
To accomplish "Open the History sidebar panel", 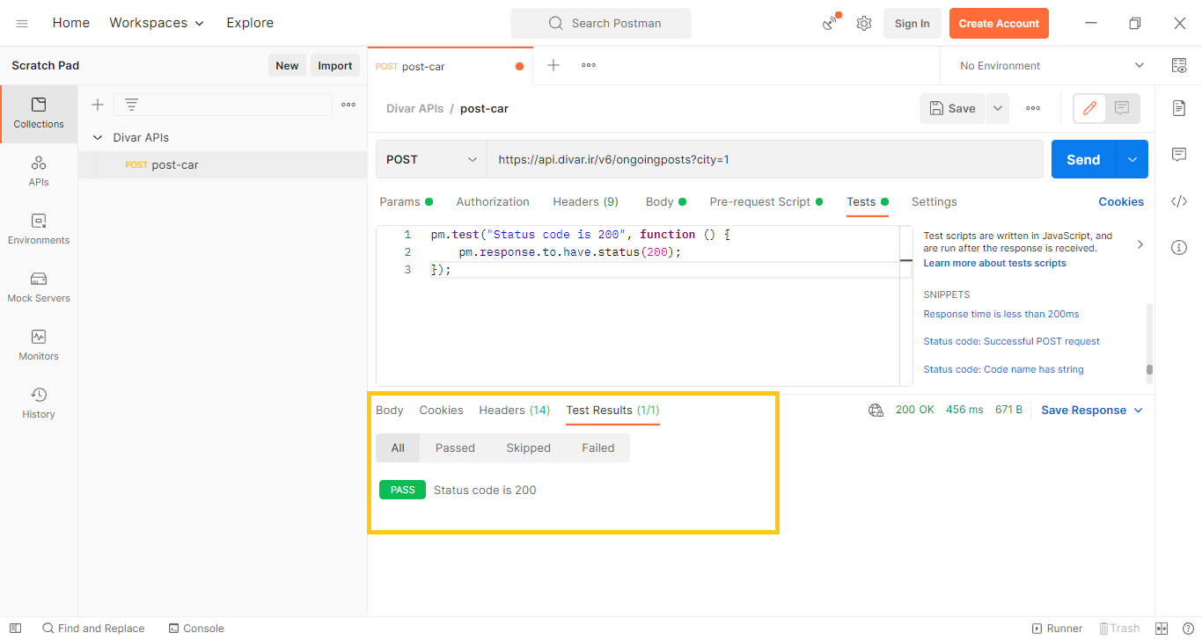I will click(39, 404).
